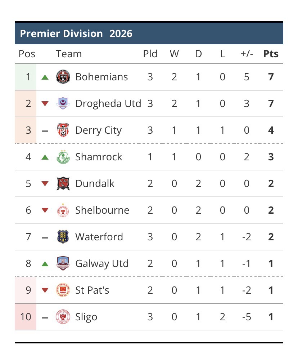Click the St Pat's club crest

63,290
